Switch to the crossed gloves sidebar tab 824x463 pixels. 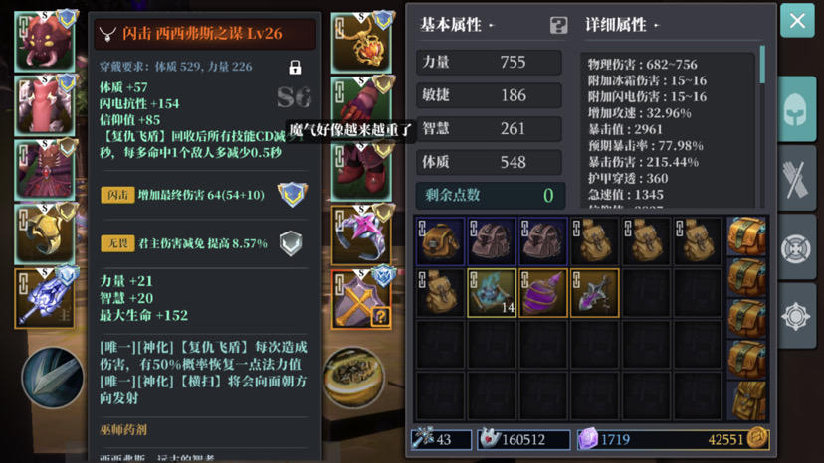tap(797, 179)
